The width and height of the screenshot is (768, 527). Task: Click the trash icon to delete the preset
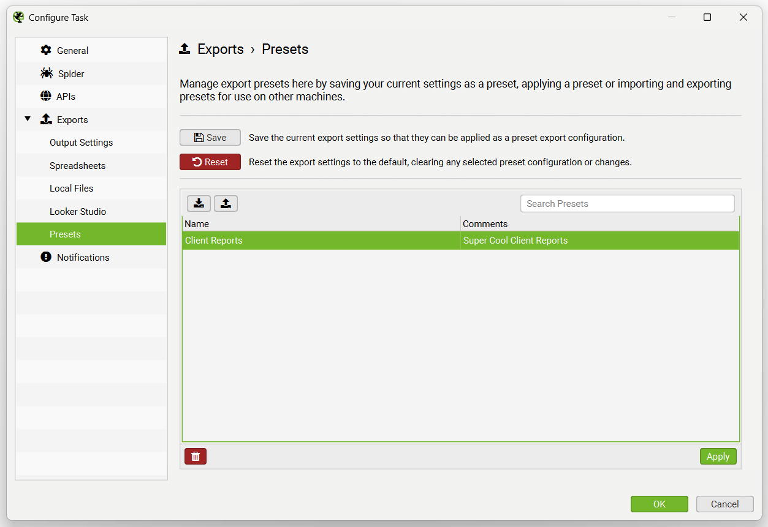[195, 456]
